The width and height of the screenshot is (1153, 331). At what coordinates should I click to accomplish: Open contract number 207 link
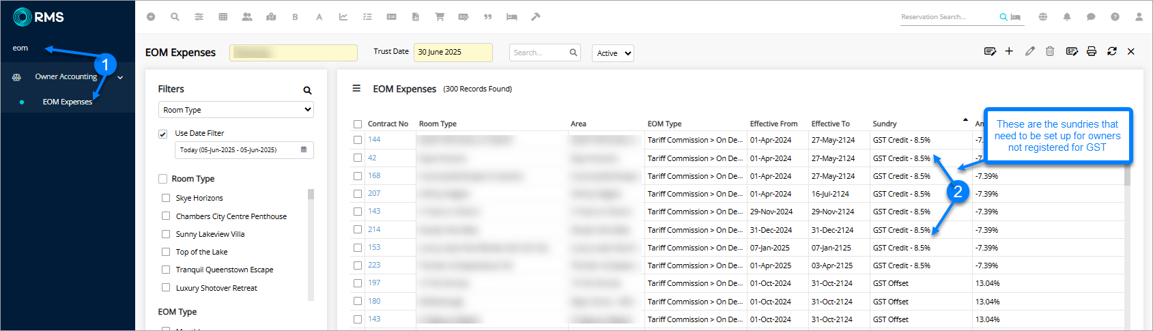click(374, 193)
